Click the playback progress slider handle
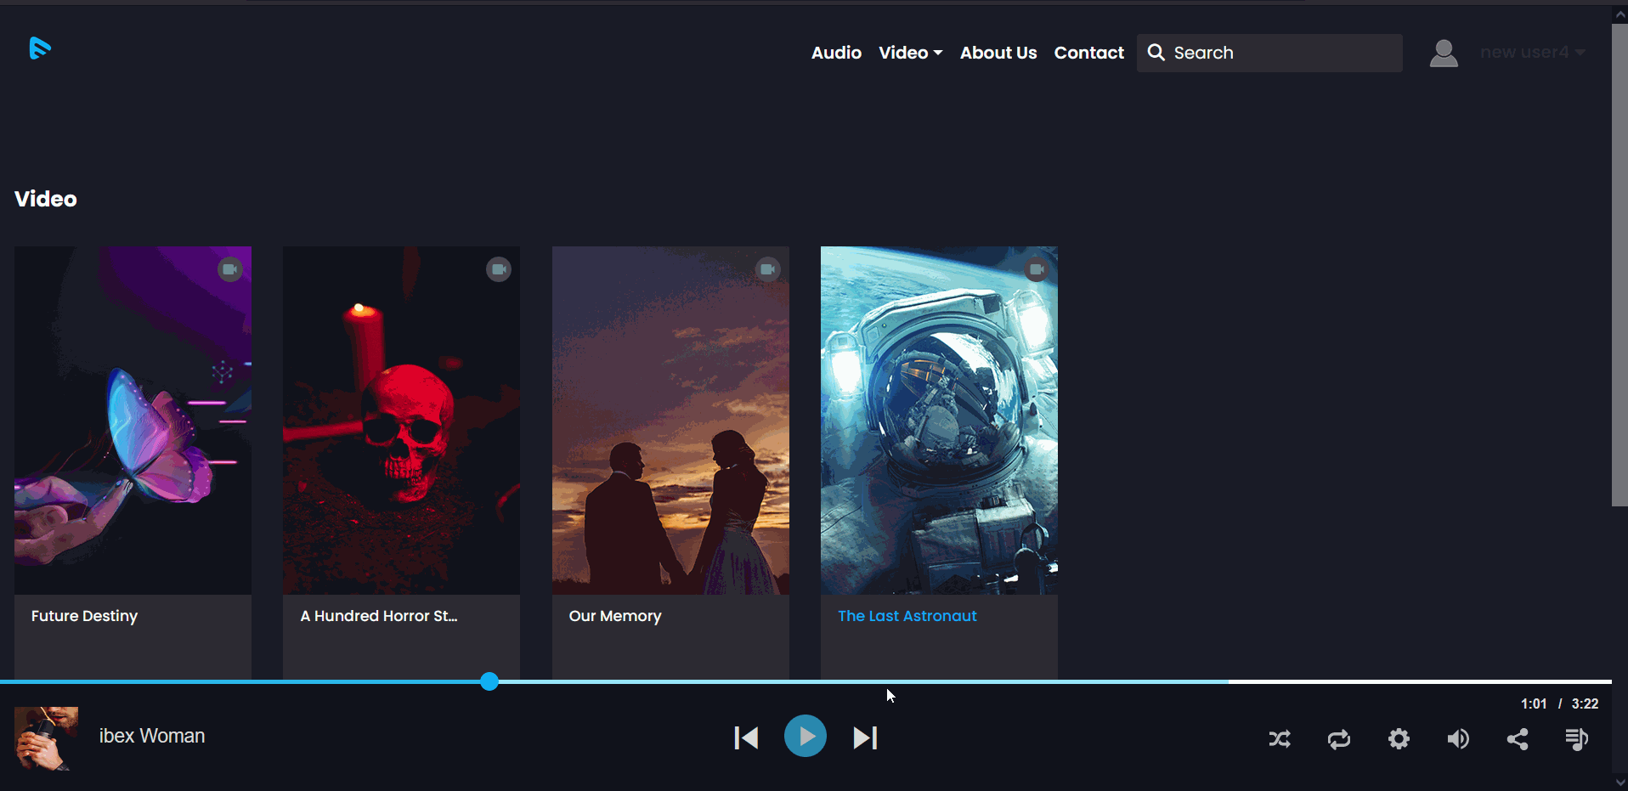Image resolution: width=1628 pixels, height=791 pixels. tap(489, 681)
